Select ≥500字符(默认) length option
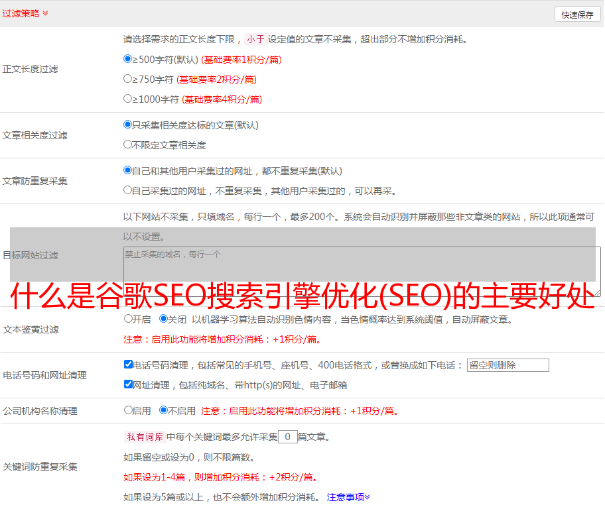 [128, 59]
